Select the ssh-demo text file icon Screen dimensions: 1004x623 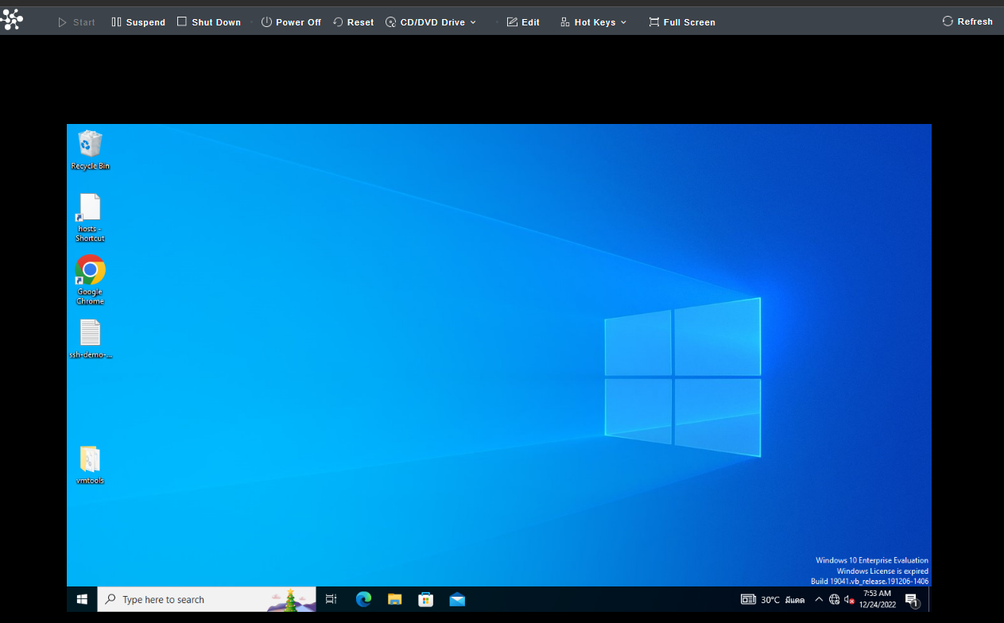tap(90, 339)
